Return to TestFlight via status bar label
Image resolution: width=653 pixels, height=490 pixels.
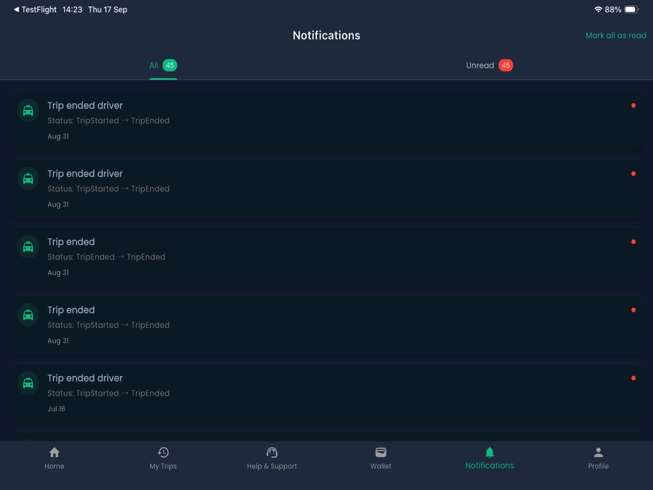click(x=39, y=10)
